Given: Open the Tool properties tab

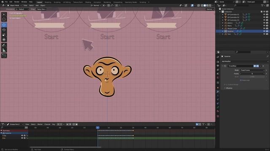Looking at the screenshot, I should (x=218, y=57).
